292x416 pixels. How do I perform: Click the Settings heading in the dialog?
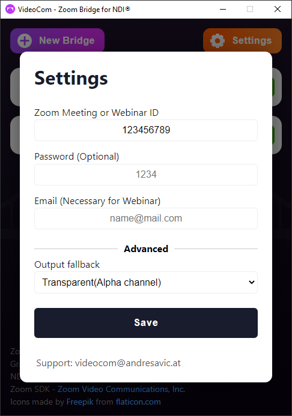71,79
